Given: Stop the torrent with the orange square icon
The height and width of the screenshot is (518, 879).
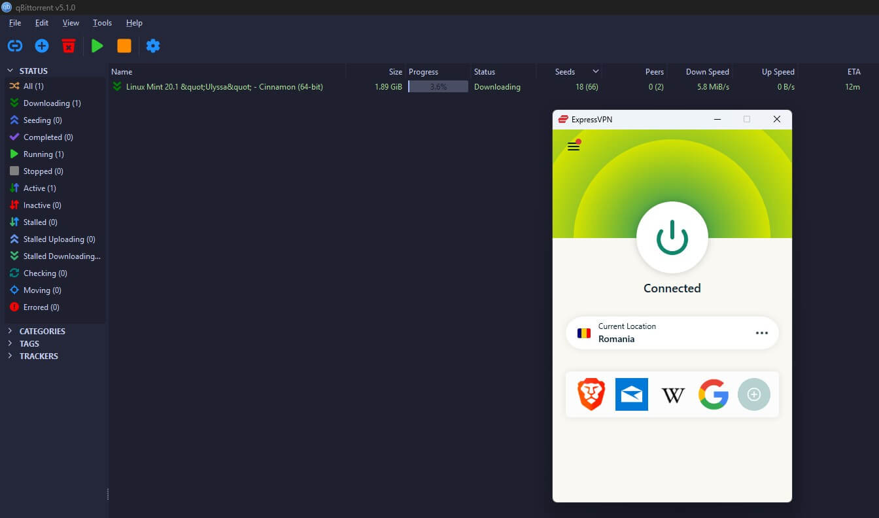Looking at the screenshot, I should pyautogui.click(x=124, y=46).
